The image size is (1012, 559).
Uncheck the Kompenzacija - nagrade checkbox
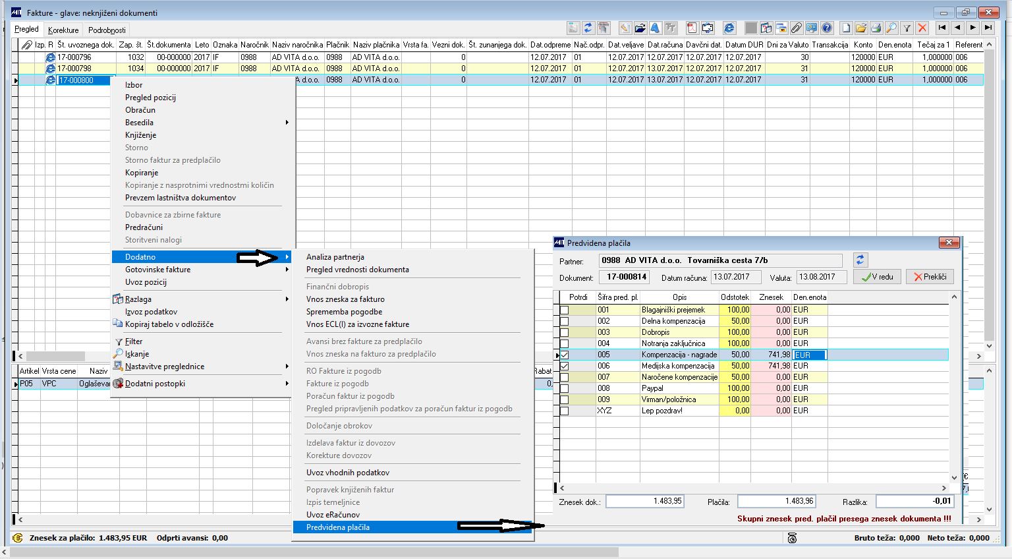pyautogui.click(x=564, y=355)
